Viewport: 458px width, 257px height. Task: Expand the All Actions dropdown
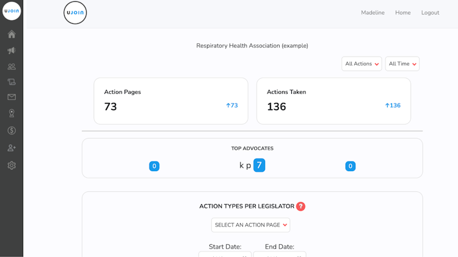(362, 64)
